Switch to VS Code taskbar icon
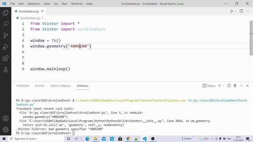The height and width of the screenshot is (142, 253). (145, 138)
